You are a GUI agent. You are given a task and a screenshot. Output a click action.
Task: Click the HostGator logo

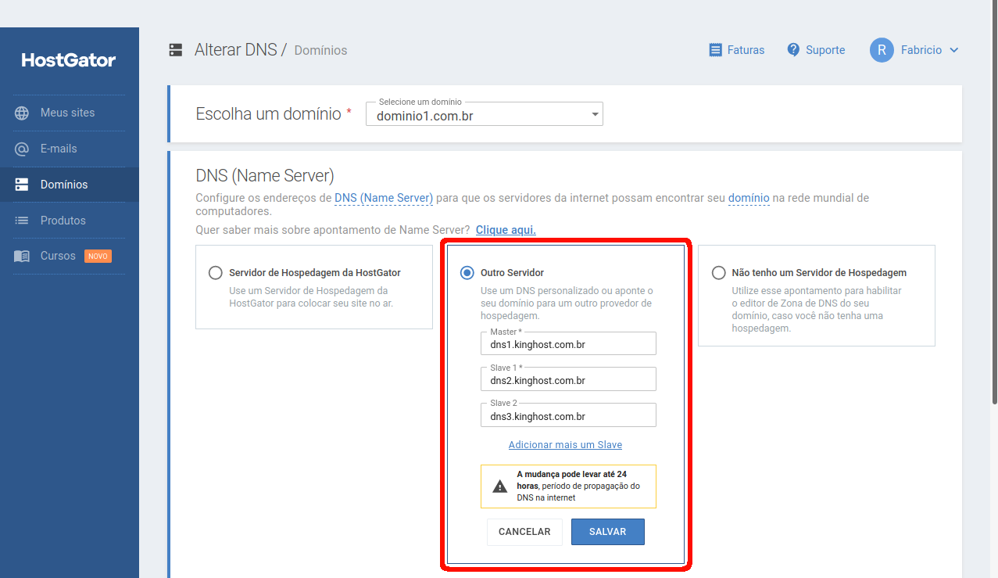point(69,60)
